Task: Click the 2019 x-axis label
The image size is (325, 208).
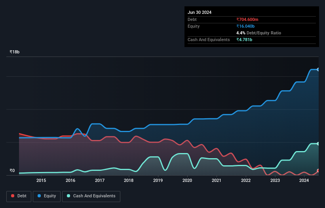Action: (158, 180)
